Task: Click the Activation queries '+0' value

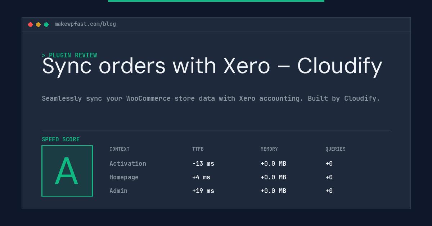Action: 329,164
